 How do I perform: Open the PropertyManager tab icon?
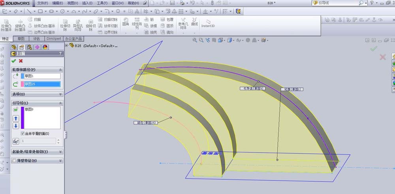(22, 47)
